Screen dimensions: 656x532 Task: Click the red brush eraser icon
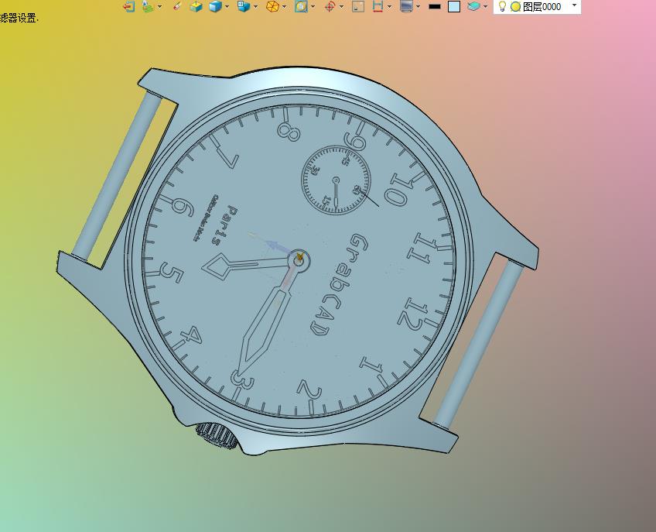click(177, 6)
